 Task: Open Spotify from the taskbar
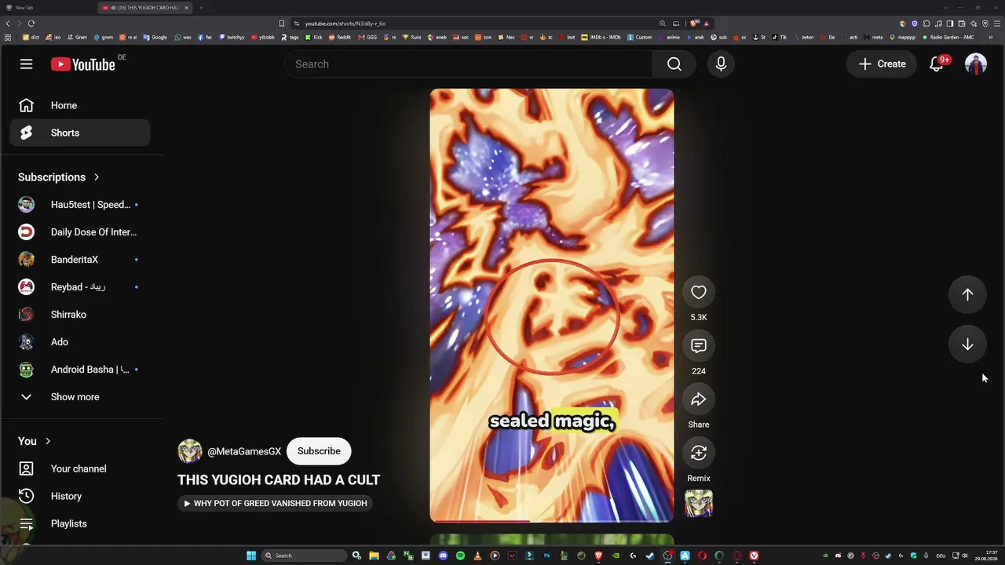click(x=460, y=556)
